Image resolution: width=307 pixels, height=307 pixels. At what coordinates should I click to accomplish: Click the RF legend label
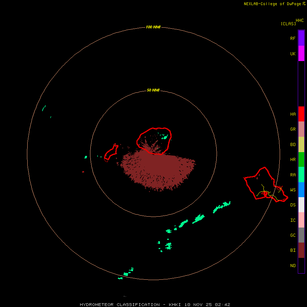click(293, 38)
